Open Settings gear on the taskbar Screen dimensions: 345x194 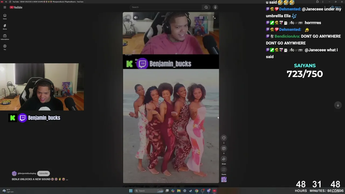tap(185, 191)
